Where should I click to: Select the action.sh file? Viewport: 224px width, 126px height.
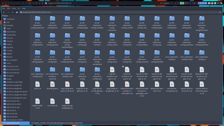tap(37, 85)
